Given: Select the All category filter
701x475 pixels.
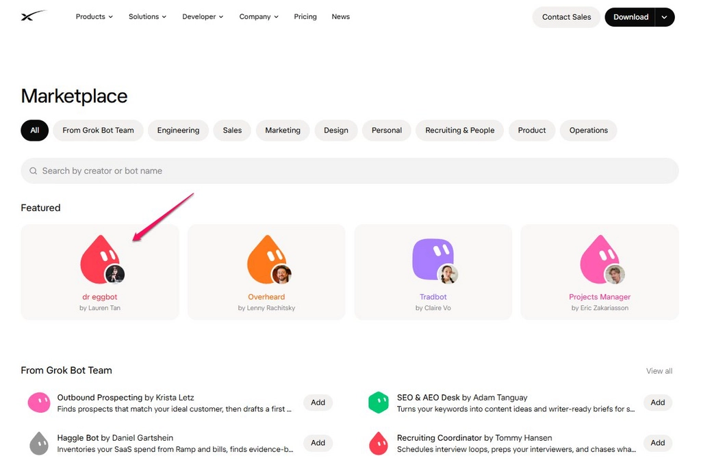Looking at the screenshot, I should click(34, 131).
